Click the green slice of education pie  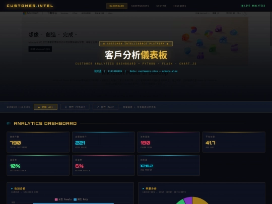[x=181, y=202]
